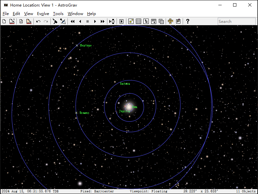Select the Uranus marker in the view

click(76, 113)
